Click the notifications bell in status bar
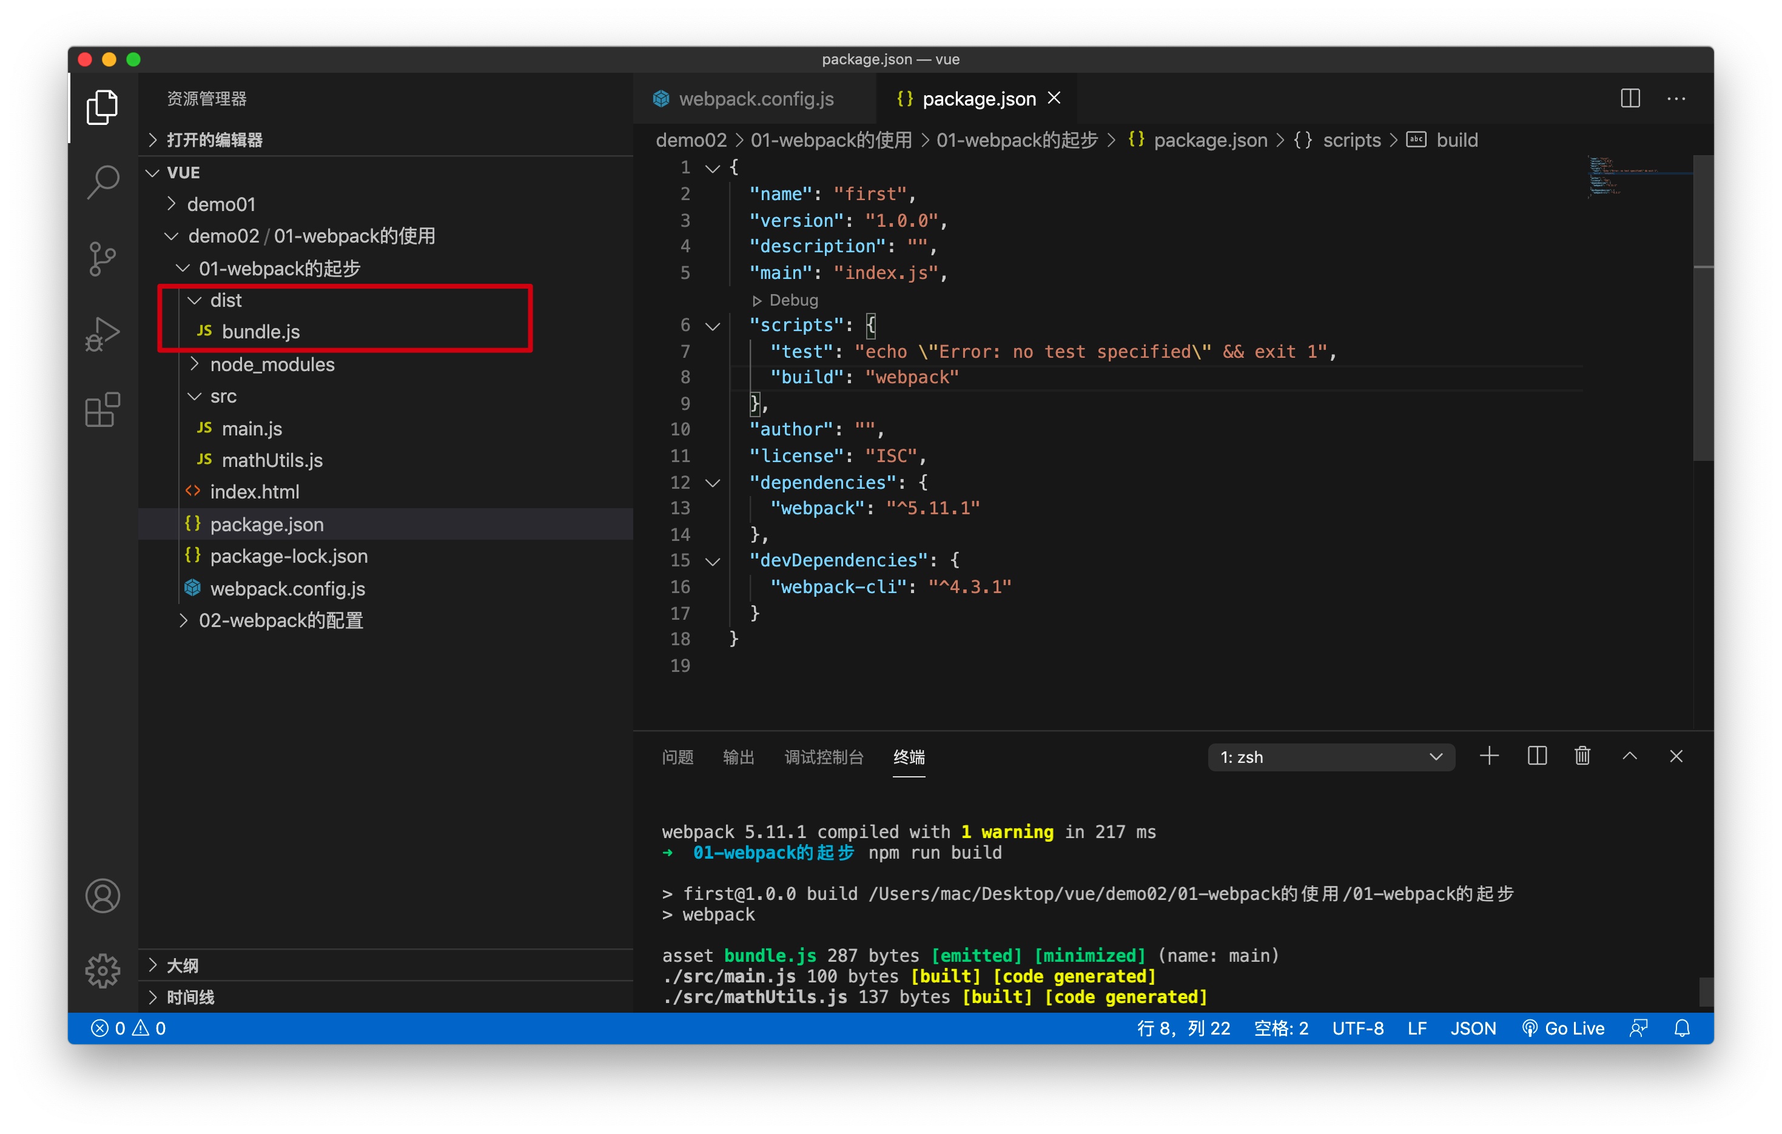Image resolution: width=1782 pixels, height=1134 pixels. coord(1682,1027)
